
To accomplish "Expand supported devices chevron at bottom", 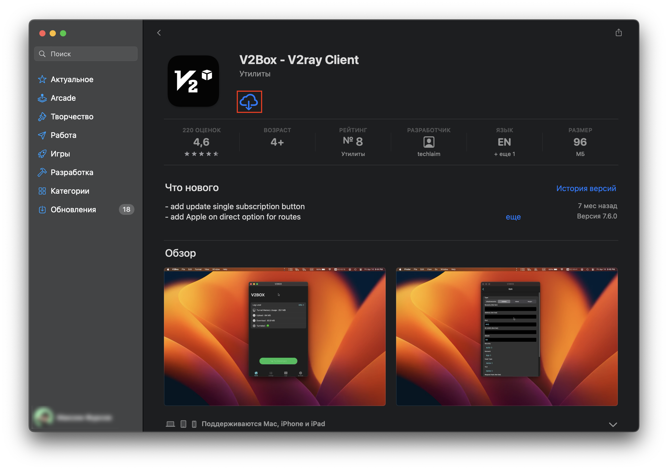I will click(x=613, y=425).
